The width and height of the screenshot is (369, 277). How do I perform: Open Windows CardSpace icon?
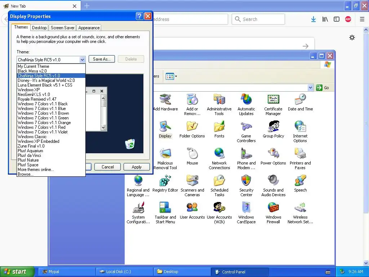246,213
